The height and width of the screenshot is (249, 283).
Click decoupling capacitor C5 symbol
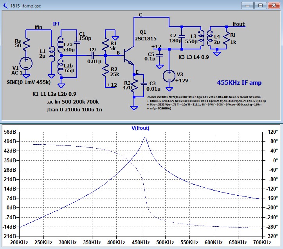tap(160, 55)
